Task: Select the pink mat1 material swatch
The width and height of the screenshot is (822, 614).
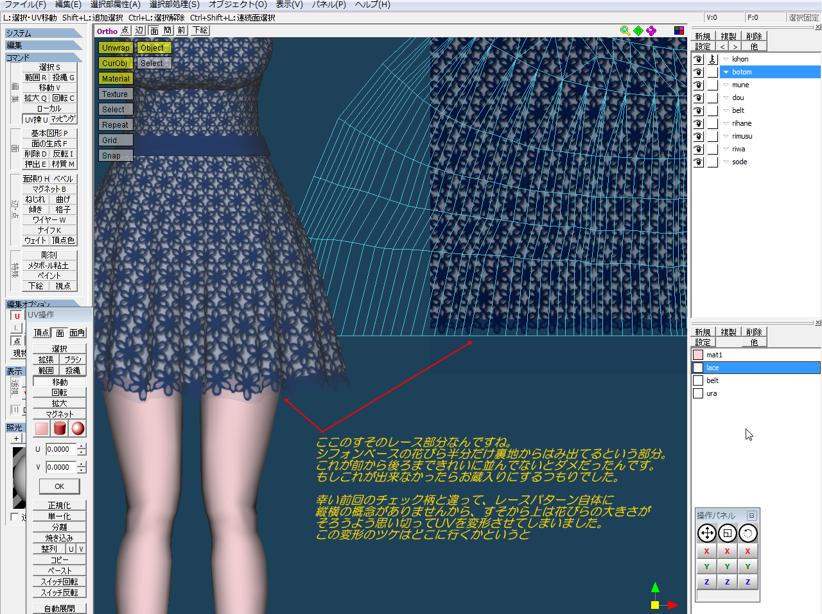Action: click(698, 355)
